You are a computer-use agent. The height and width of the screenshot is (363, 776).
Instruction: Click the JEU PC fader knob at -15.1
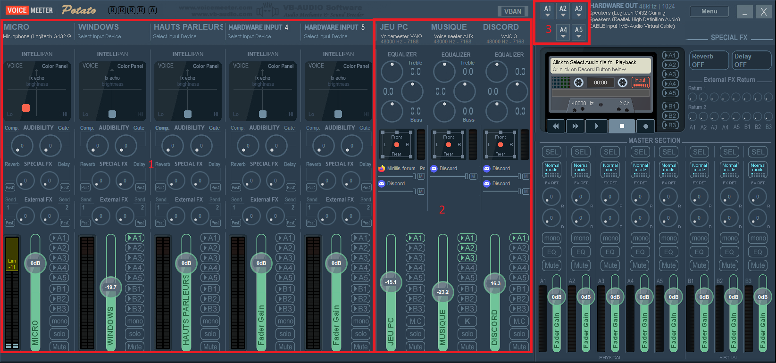click(391, 282)
